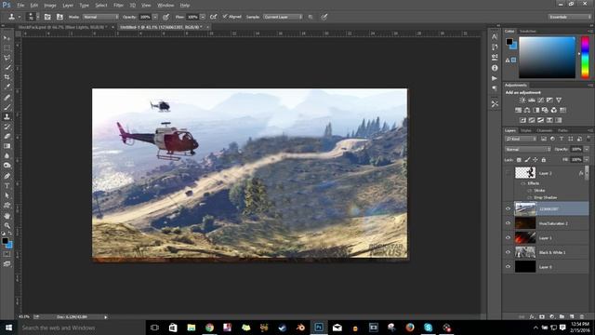The height and width of the screenshot is (335, 595).
Task: Open the Info panel icon
Action: coord(495,68)
